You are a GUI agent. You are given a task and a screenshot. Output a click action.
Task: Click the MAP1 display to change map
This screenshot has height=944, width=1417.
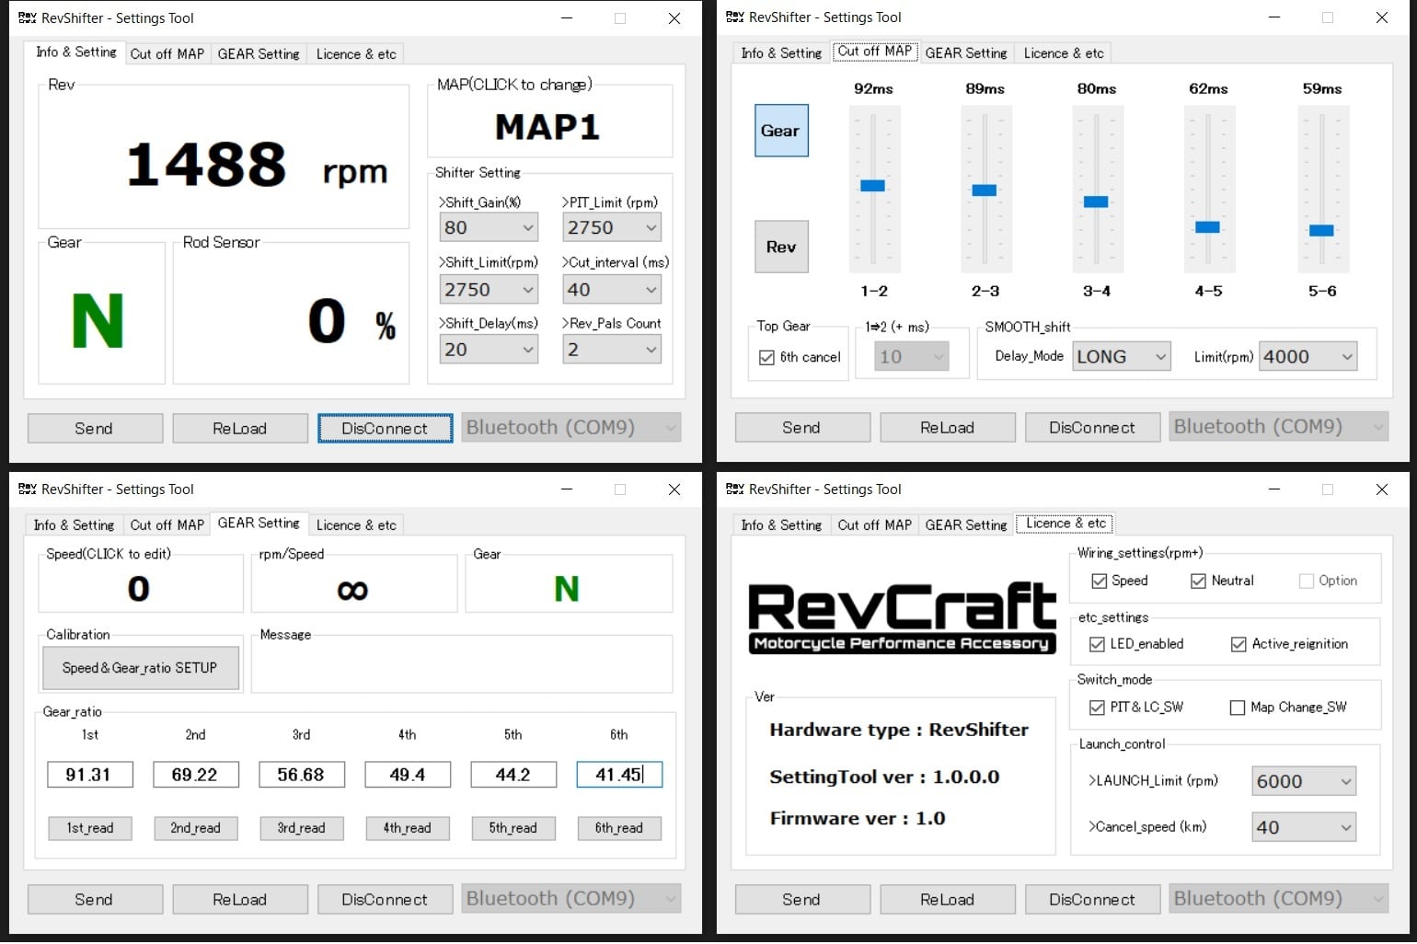(x=548, y=127)
